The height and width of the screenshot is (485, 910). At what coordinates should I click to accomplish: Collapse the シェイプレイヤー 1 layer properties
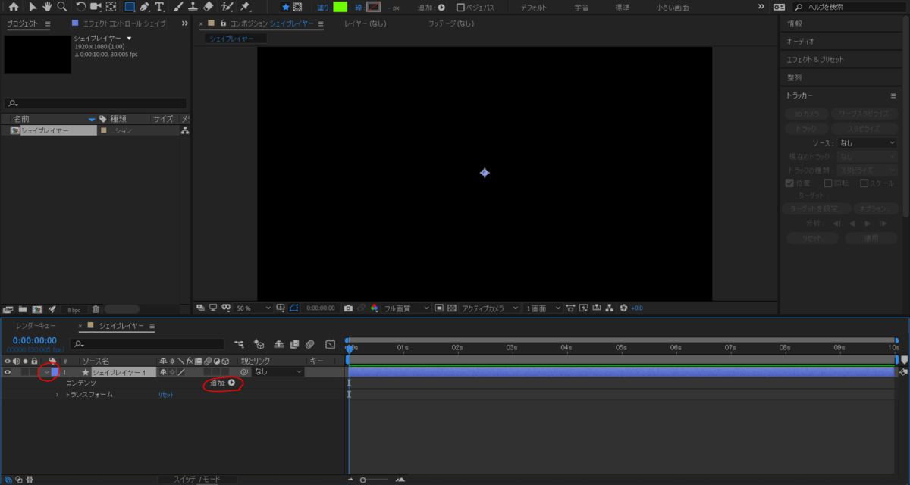[x=46, y=372]
